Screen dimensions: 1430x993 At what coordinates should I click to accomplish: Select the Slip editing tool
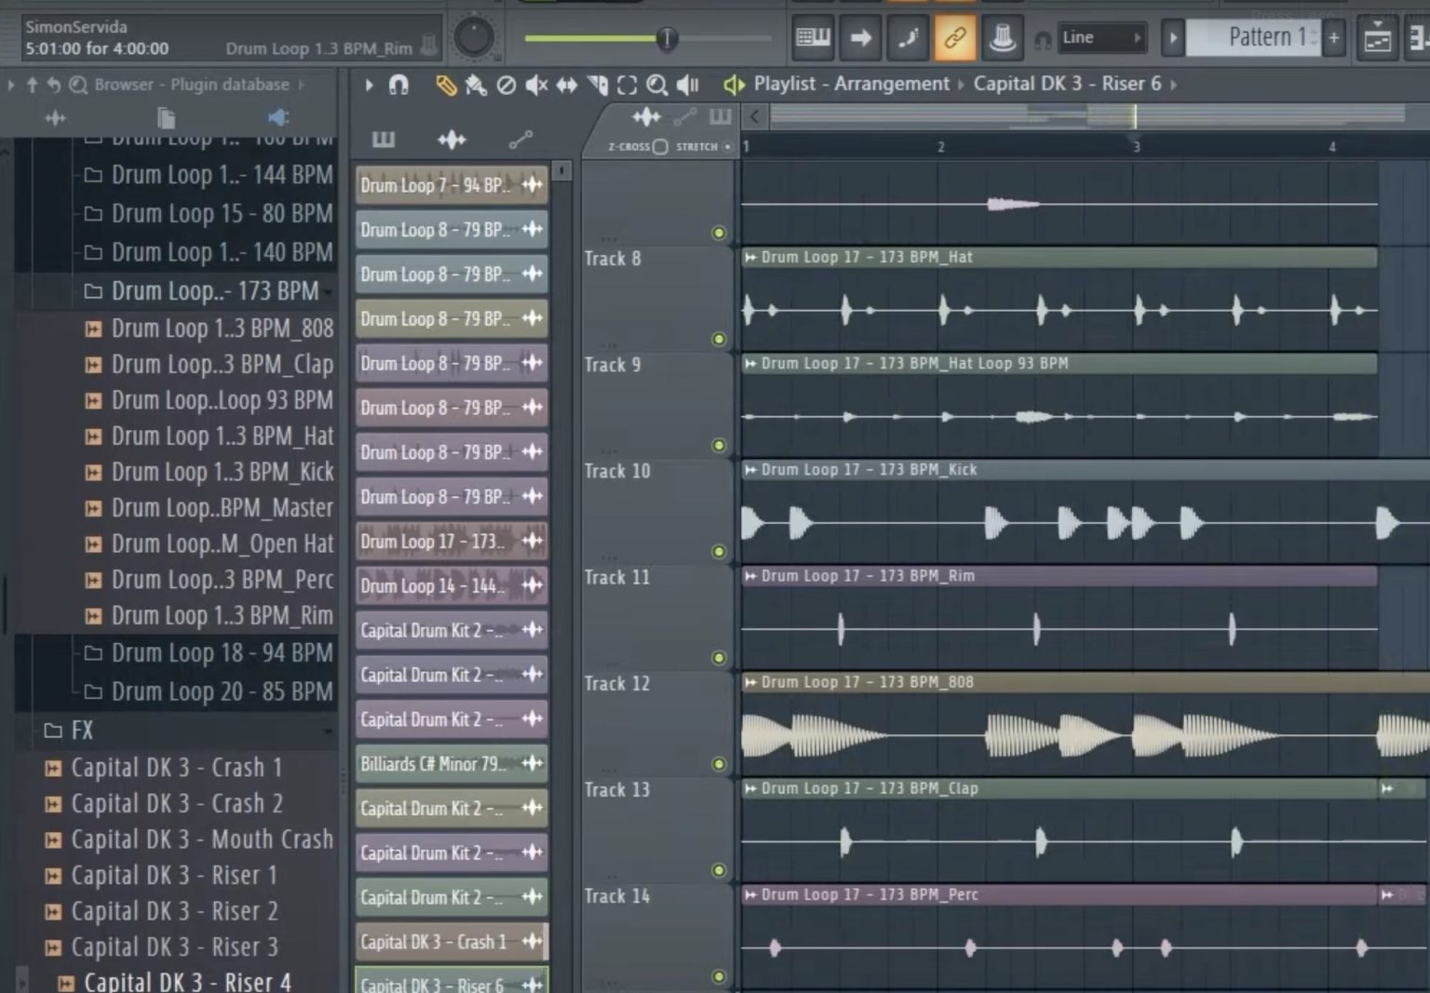click(x=567, y=84)
